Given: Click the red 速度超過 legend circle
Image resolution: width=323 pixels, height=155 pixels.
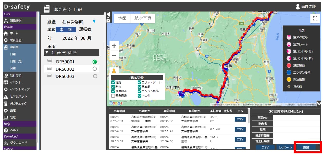Looking at the screenshot, I should [289, 65].
